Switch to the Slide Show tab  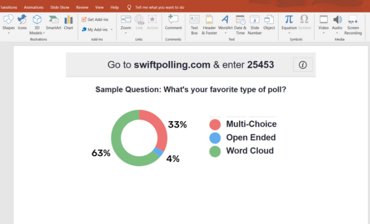[x=60, y=7]
